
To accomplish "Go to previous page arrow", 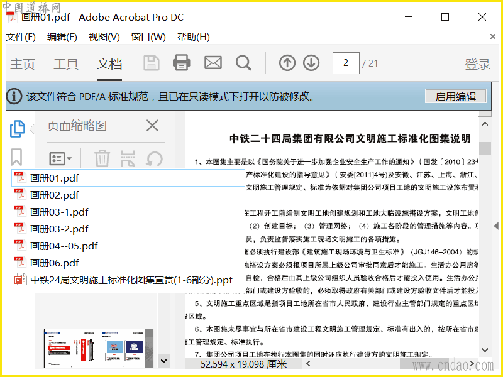I will pos(287,63).
